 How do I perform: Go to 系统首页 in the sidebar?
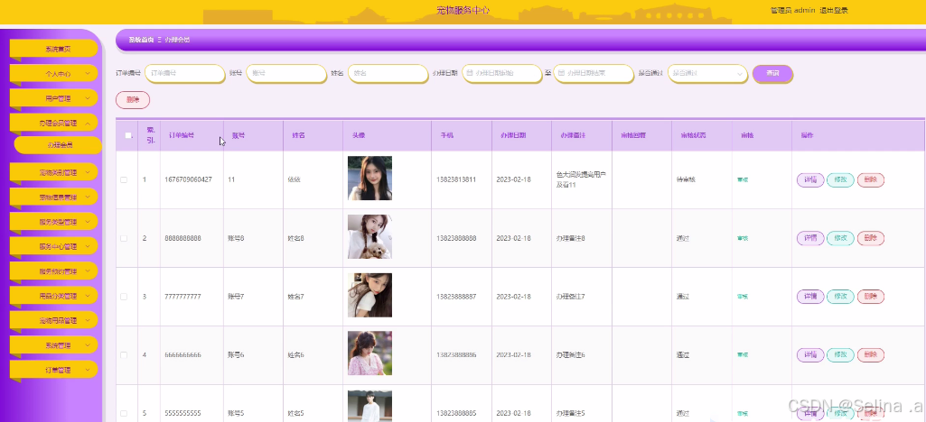coord(53,49)
